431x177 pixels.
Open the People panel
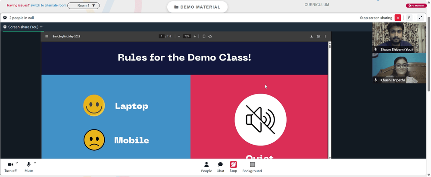206,167
